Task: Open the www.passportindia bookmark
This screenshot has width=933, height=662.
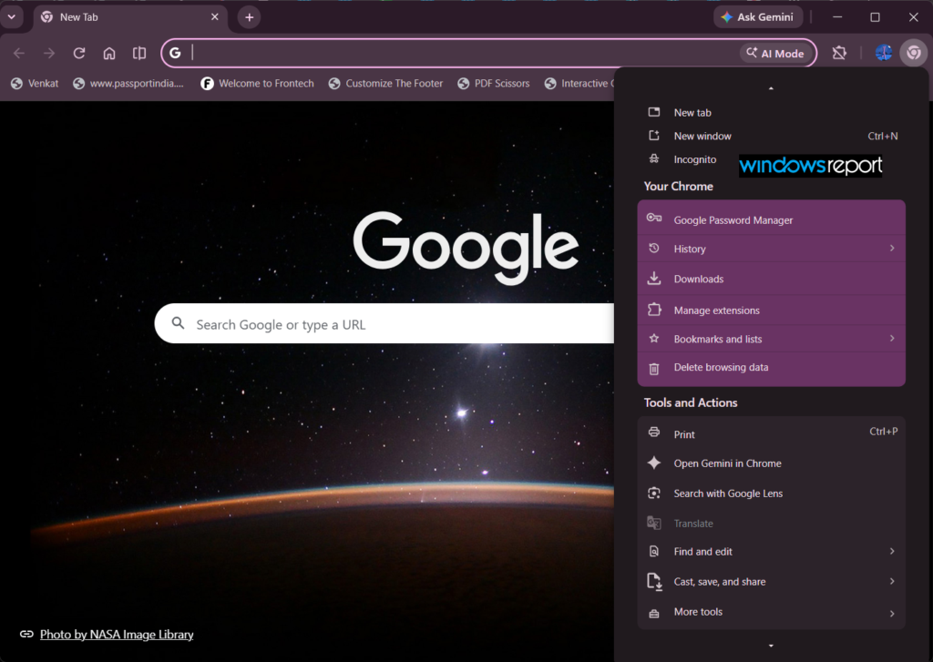Action: pos(128,83)
